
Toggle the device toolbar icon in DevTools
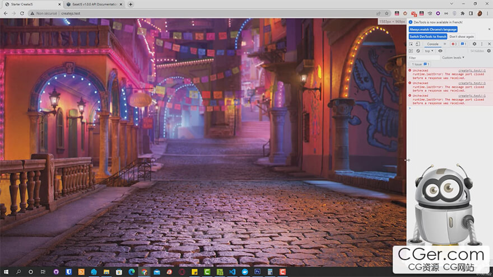pos(418,44)
